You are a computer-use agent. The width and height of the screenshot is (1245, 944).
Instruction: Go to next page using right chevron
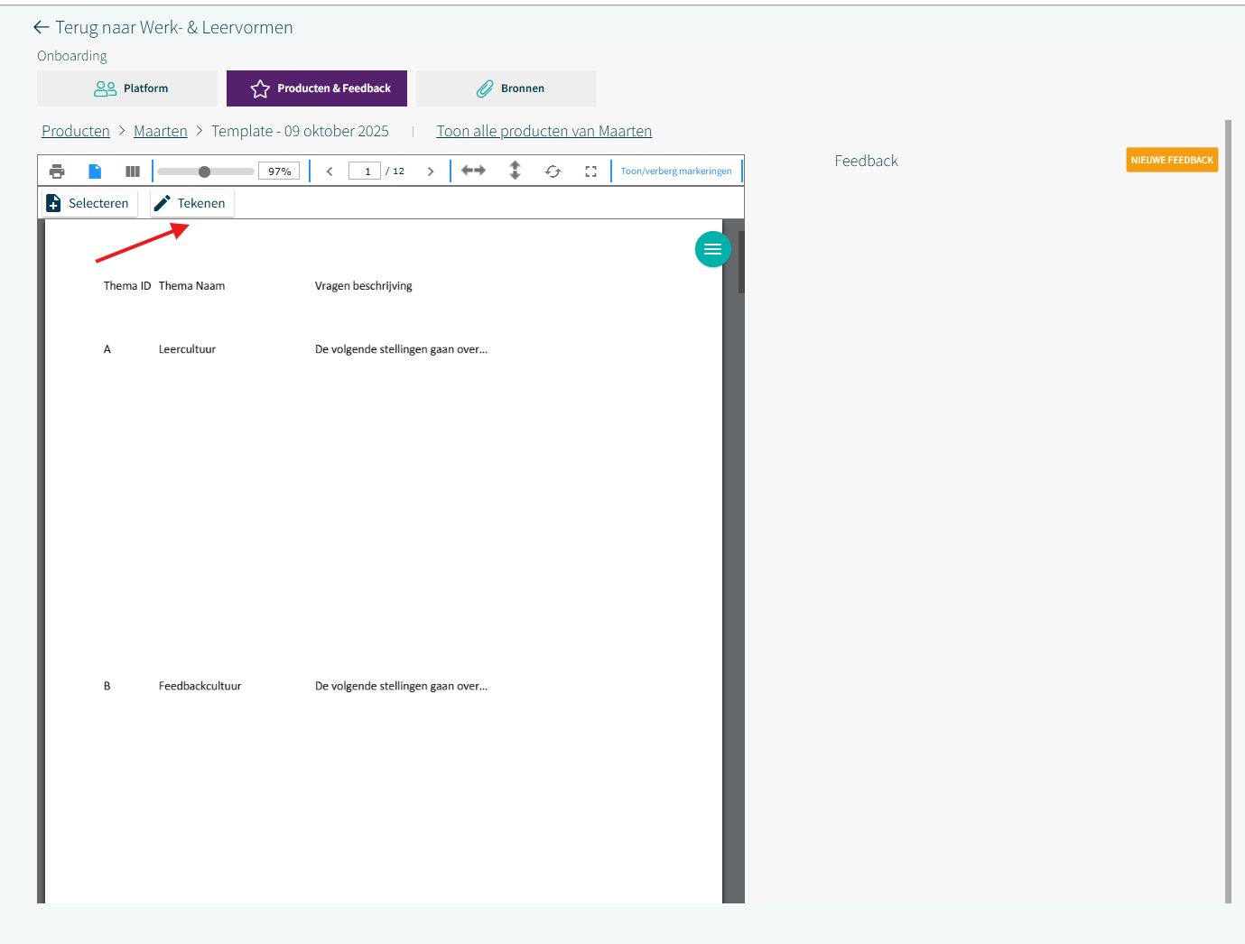(x=431, y=171)
